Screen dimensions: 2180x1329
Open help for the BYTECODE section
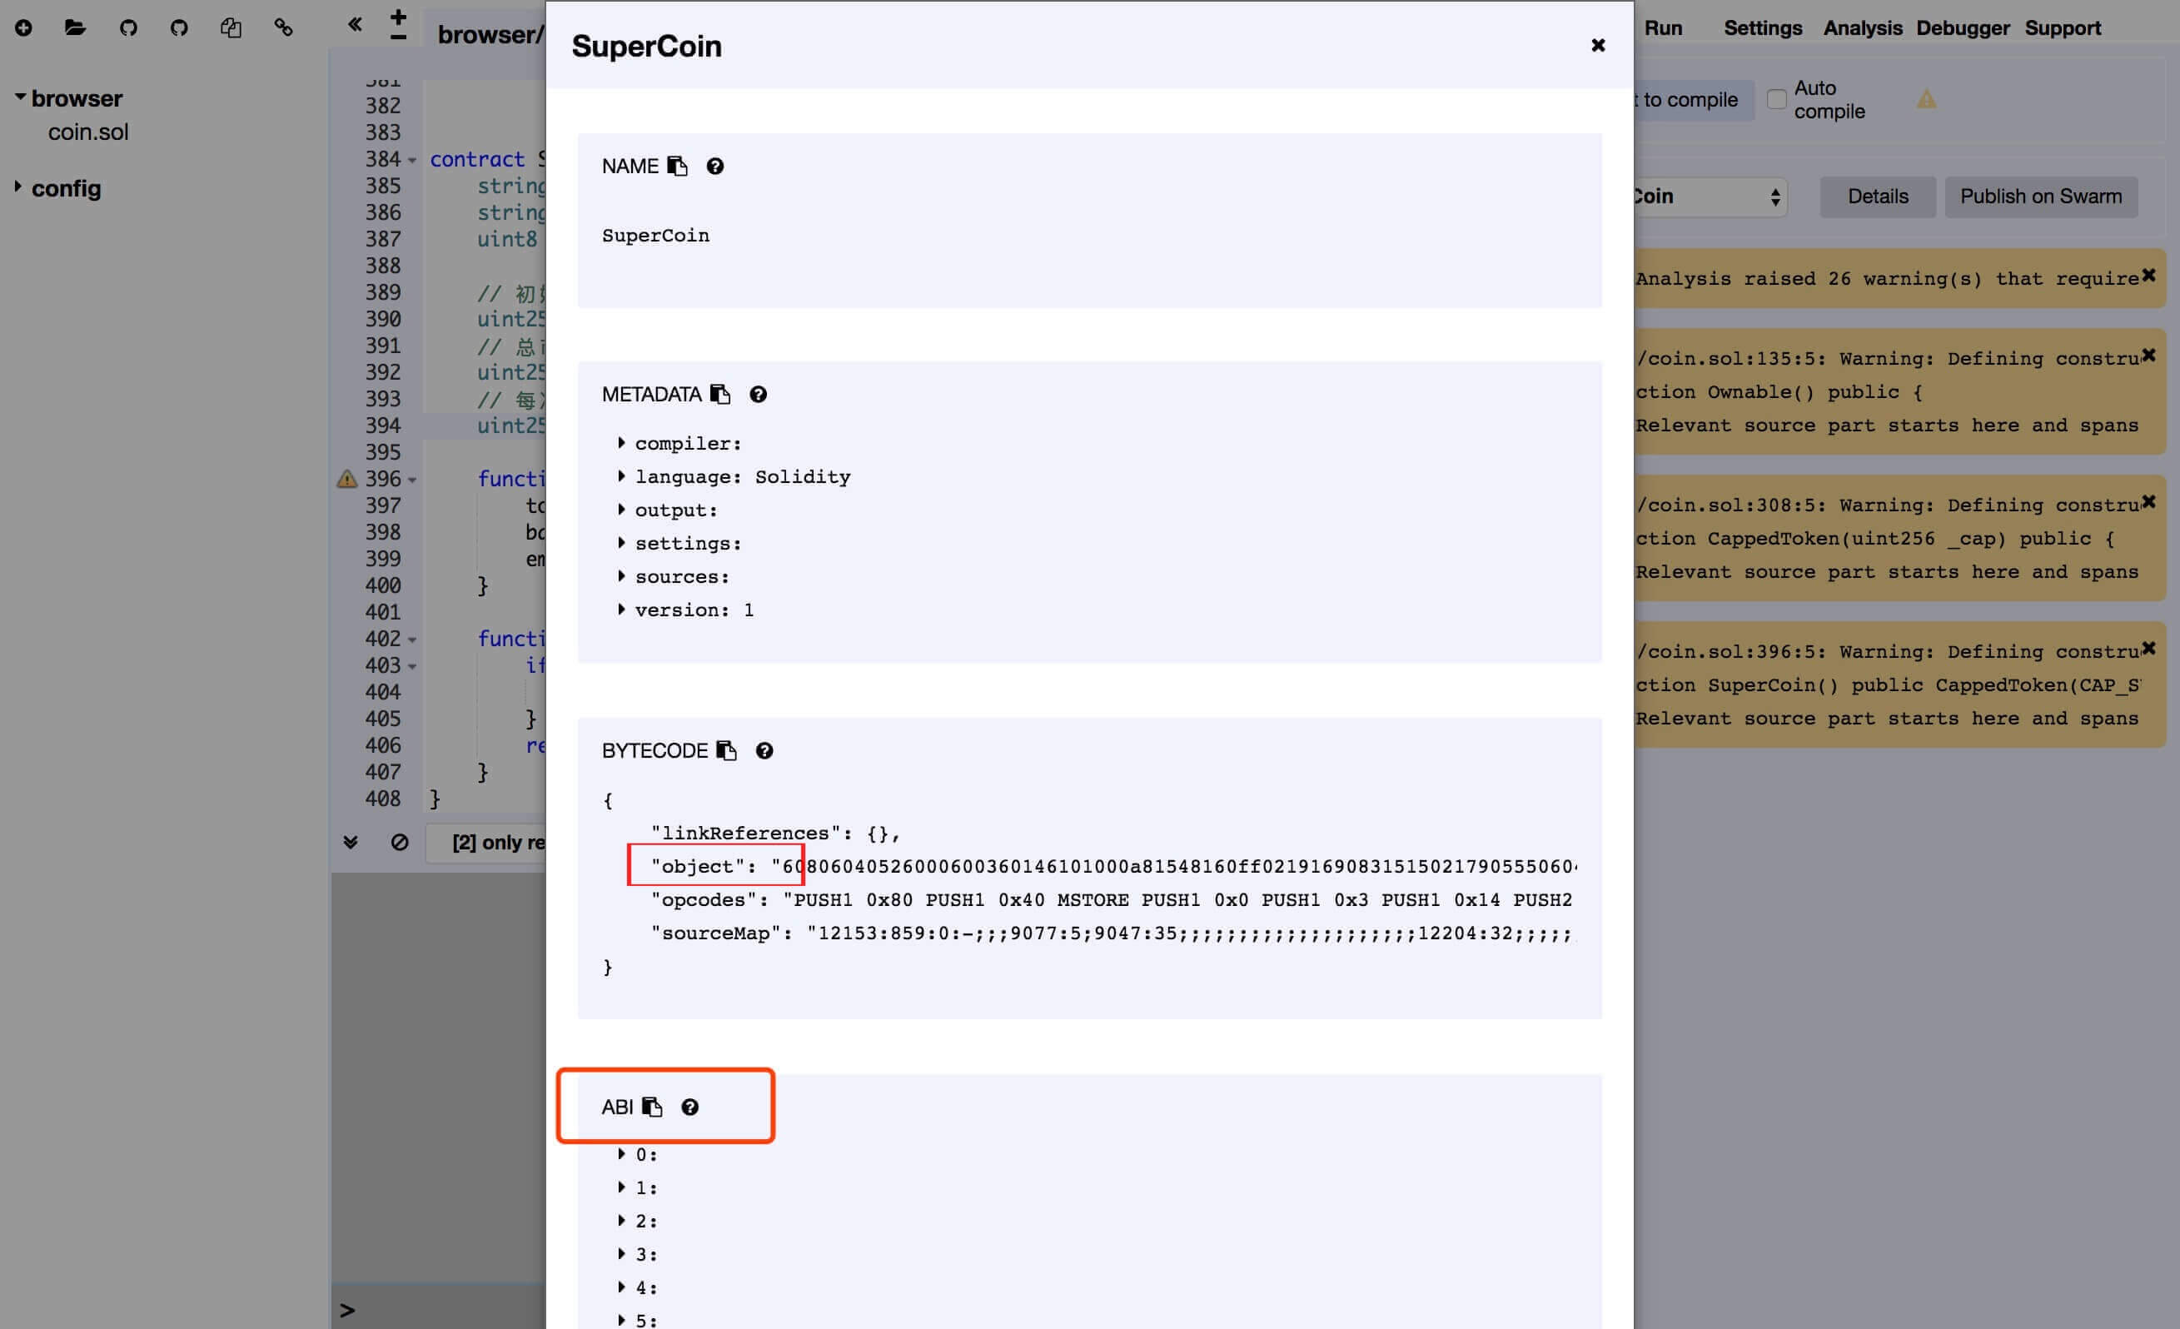pyautogui.click(x=764, y=750)
